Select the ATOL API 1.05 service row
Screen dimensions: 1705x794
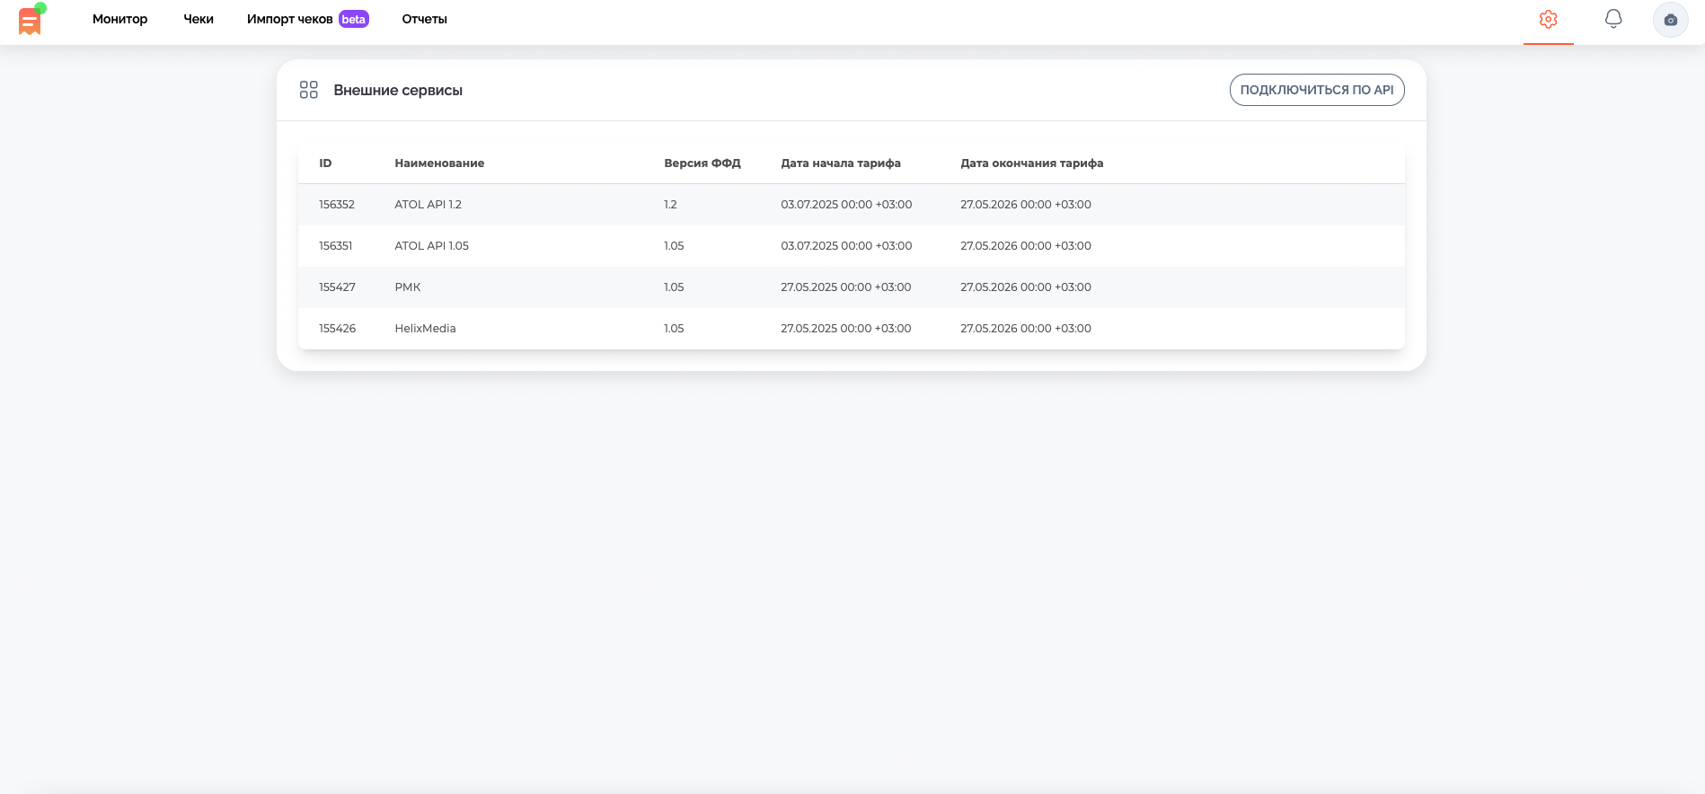(x=431, y=246)
